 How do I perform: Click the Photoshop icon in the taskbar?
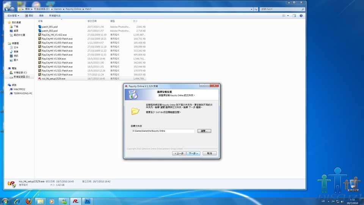[x=87, y=201]
